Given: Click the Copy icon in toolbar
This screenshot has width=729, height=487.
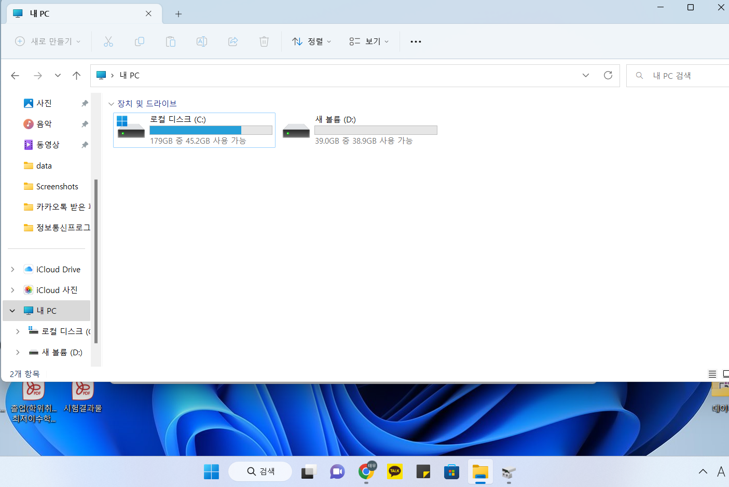Looking at the screenshot, I should click(x=140, y=41).
